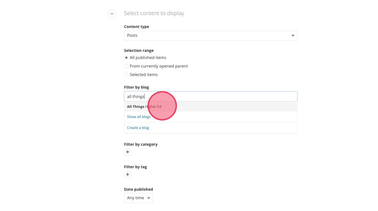Collapse the Select content to display section chevron
The height and width of the screenshot is (211, 378).
point(112,14)
